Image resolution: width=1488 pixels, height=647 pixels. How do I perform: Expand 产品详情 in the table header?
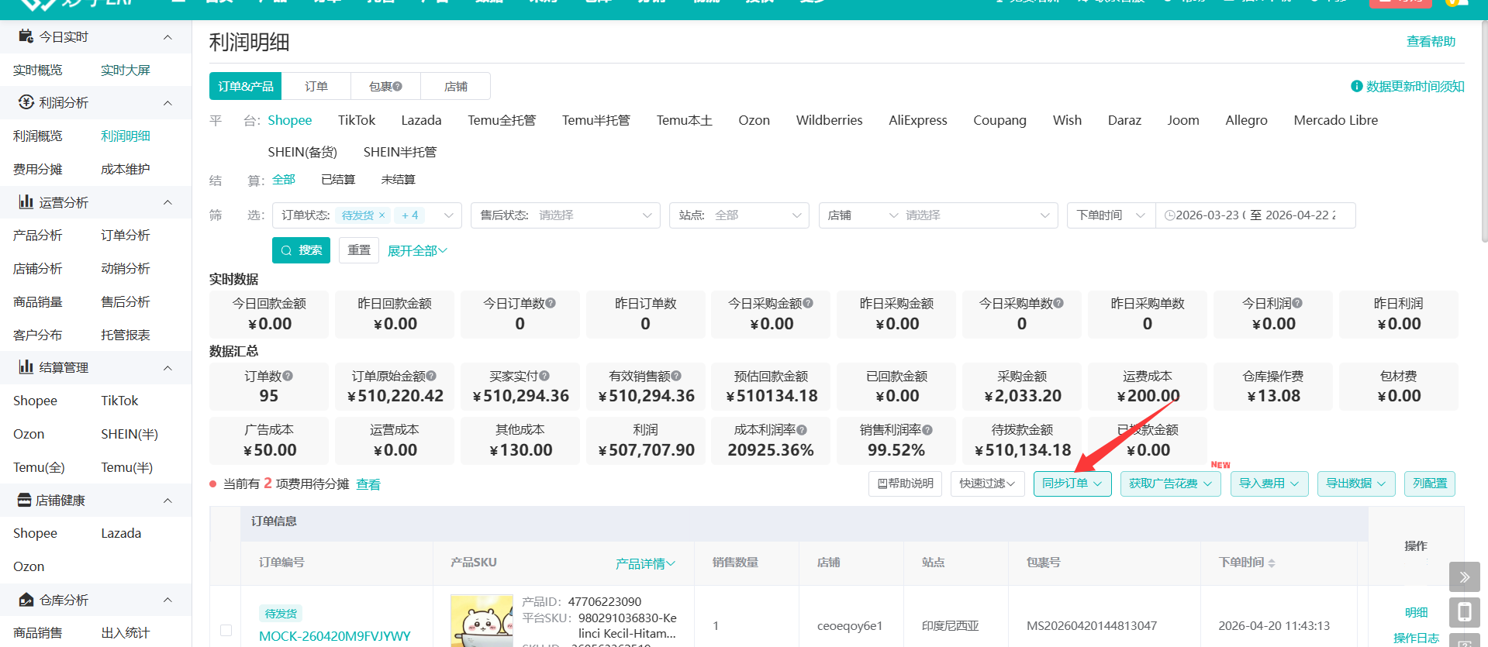pyautogui.click(x=645, y=563)
